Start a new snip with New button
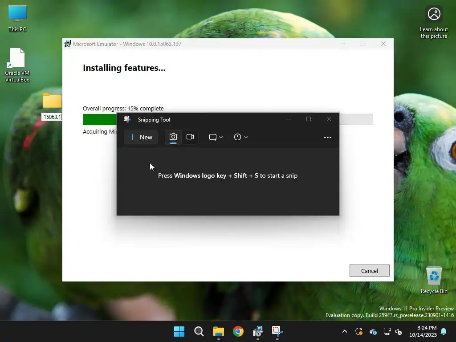The width and height of the screenshot is (456, 342). pos(141,137)
